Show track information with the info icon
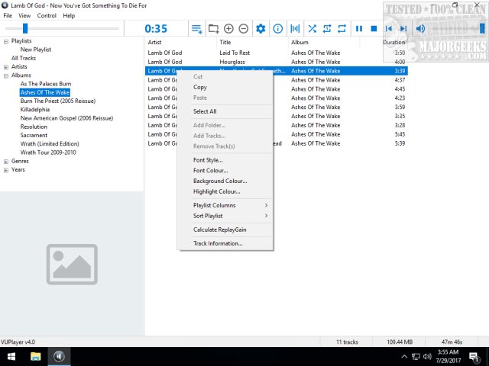Screen dimensions: 489x366 pyautogui.click(x=277, y=28)
